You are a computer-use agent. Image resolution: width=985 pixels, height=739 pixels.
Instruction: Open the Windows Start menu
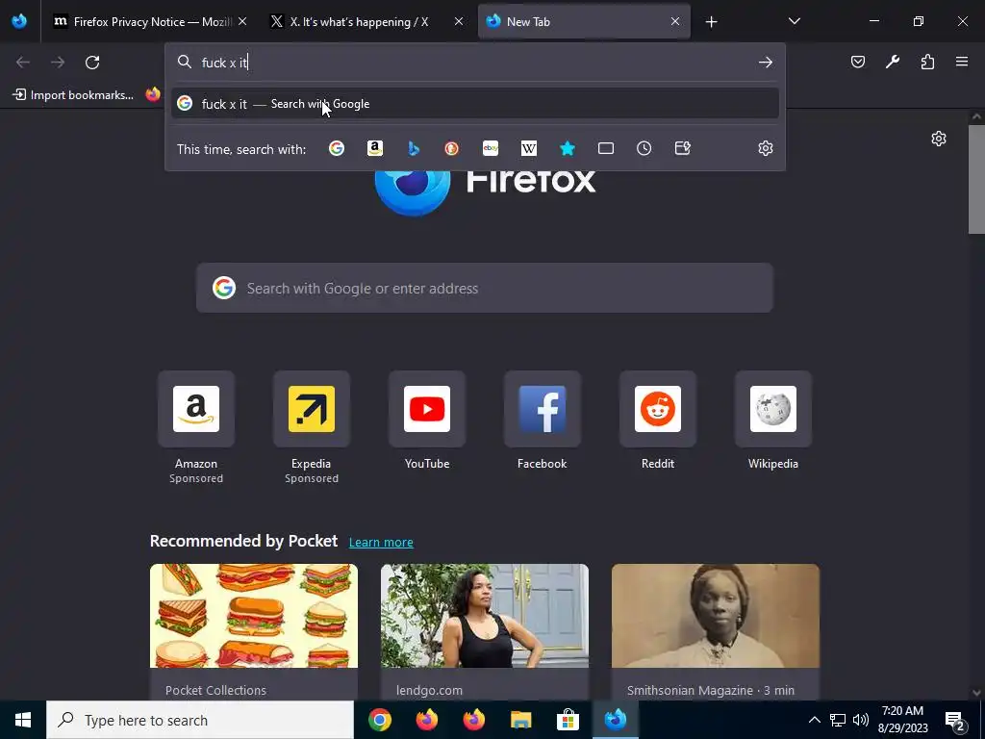click(x=23, y=720)
